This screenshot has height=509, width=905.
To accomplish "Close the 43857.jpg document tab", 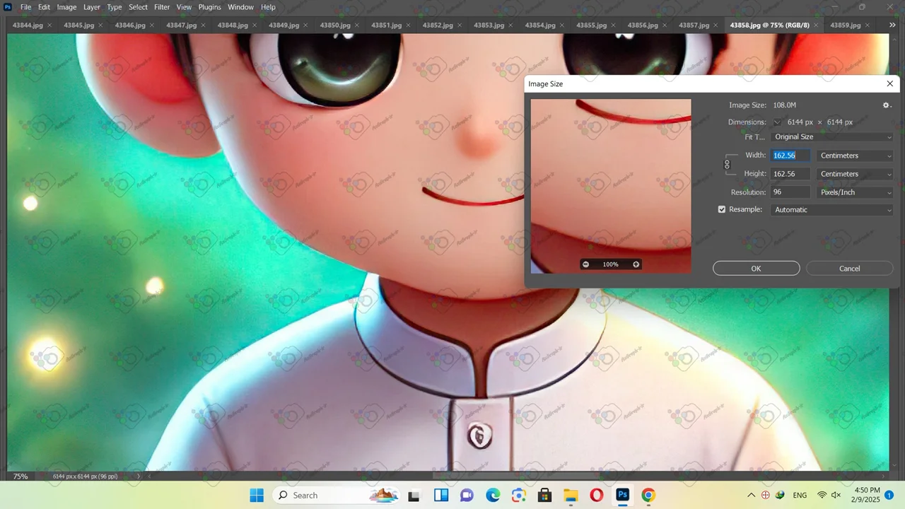I will click(x=716, y=25).
